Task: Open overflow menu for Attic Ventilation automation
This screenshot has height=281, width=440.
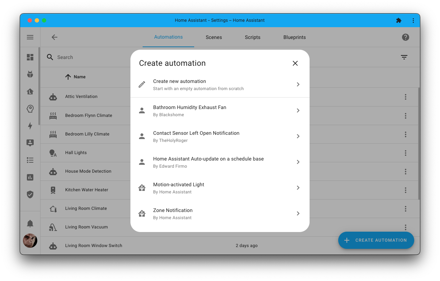Action: point(405,97)
